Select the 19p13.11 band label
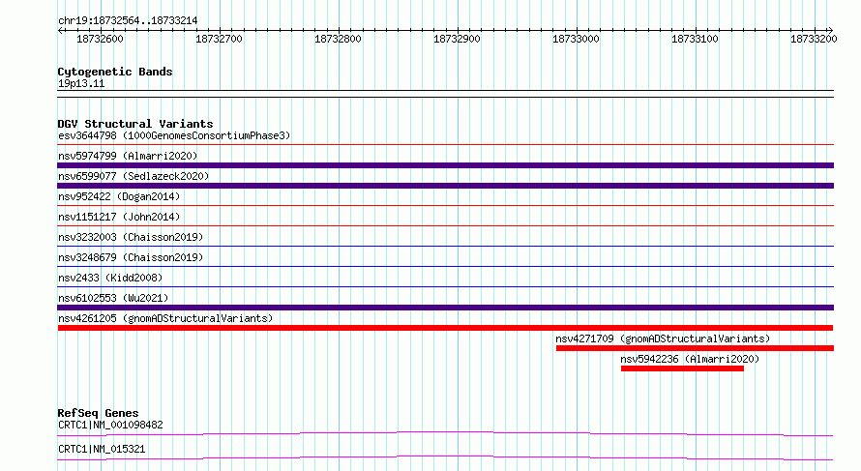Screen dimensions: 861x471 point(81,83)
